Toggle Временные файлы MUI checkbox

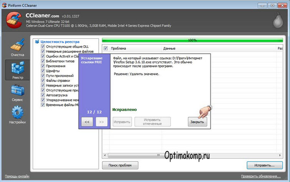pos(43,105)
